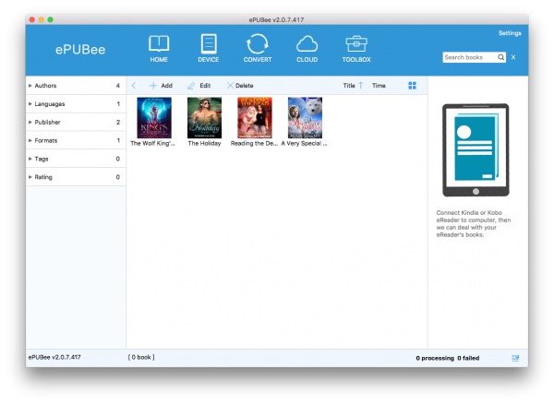This screenshot has width=554, height=404.
Task: Select A Very Special book cover
Action: pos(305,117)
